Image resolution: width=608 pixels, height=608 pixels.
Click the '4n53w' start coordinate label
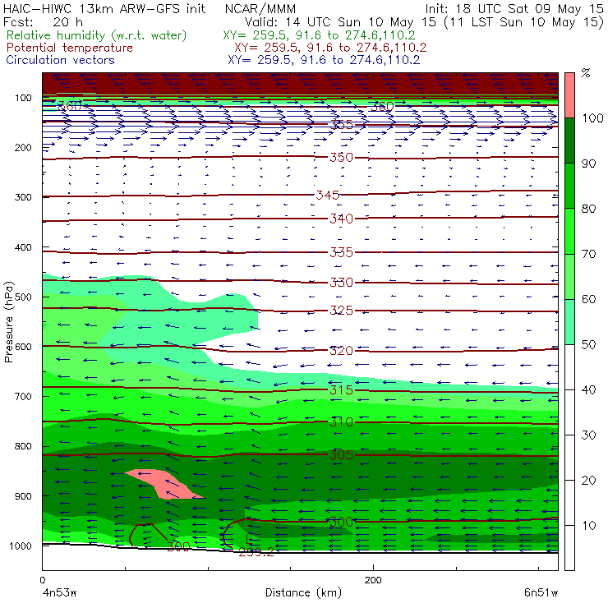[x=59, y=593]
